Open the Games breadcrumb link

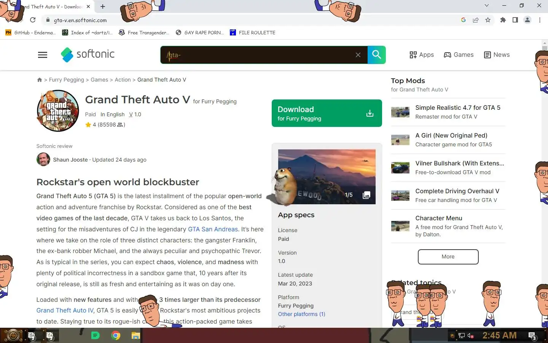[99, 80]
